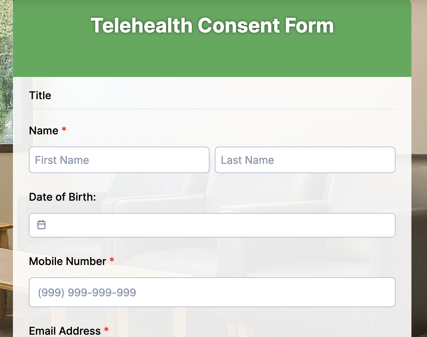The width and height of the screenshot is (427, 337).
Task: Click the red asterisk beside Mobile Number
Action: 112,261
